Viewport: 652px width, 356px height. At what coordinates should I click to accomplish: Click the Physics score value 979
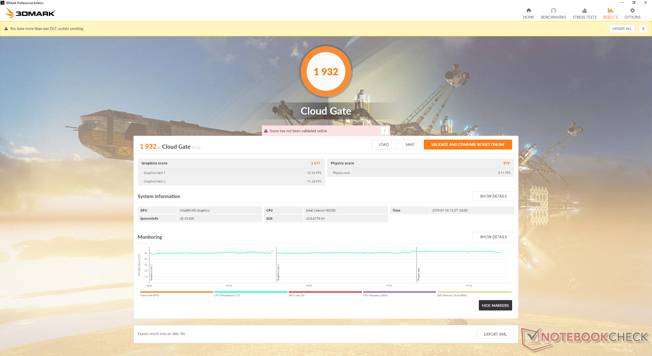[506, 163]
